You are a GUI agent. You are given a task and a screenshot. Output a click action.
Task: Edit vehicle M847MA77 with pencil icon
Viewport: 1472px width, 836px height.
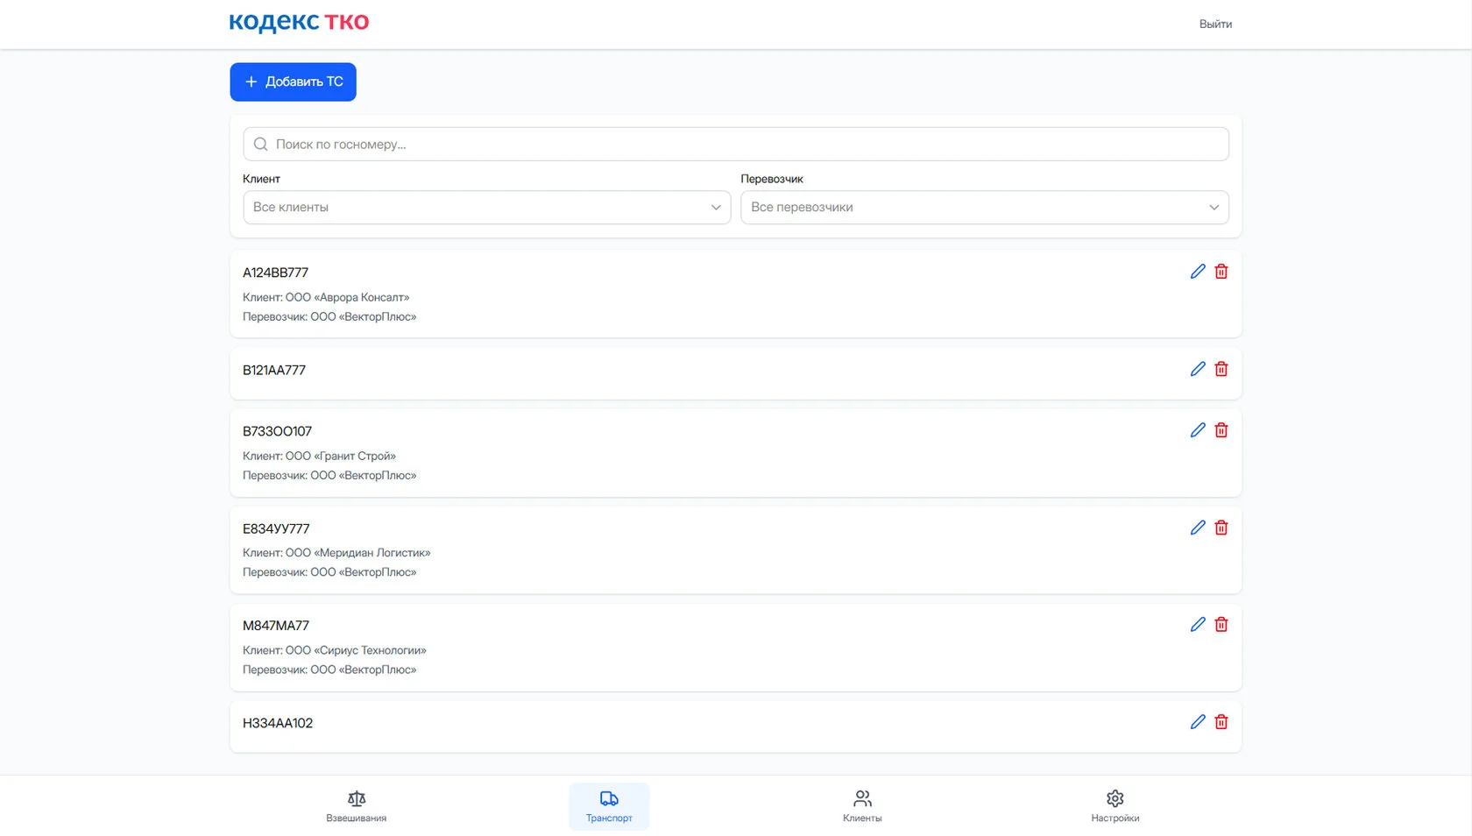coord(1198,625)
